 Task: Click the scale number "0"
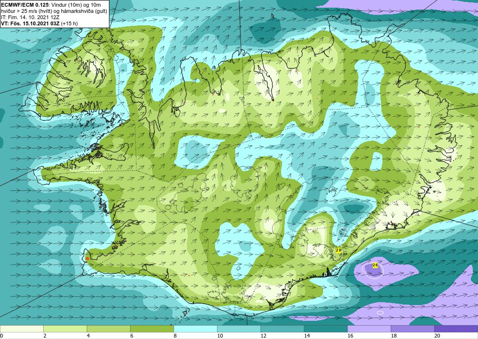point(1,336)
